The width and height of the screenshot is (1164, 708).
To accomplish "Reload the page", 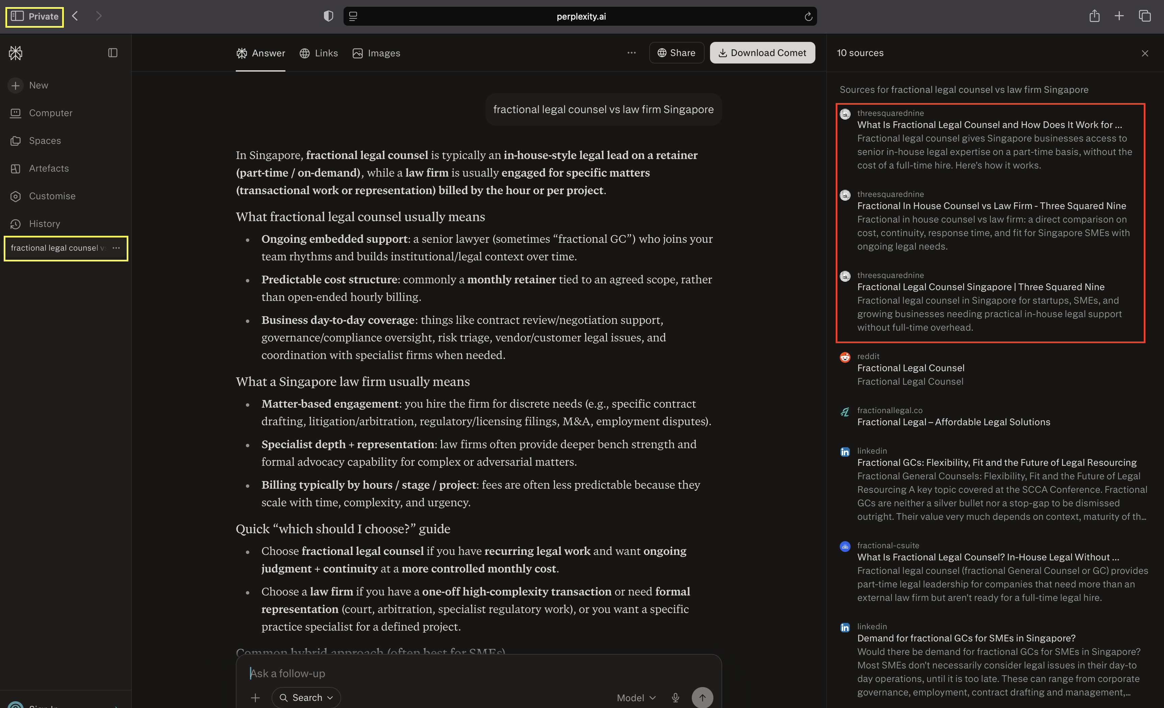I will tap(808, 17).
